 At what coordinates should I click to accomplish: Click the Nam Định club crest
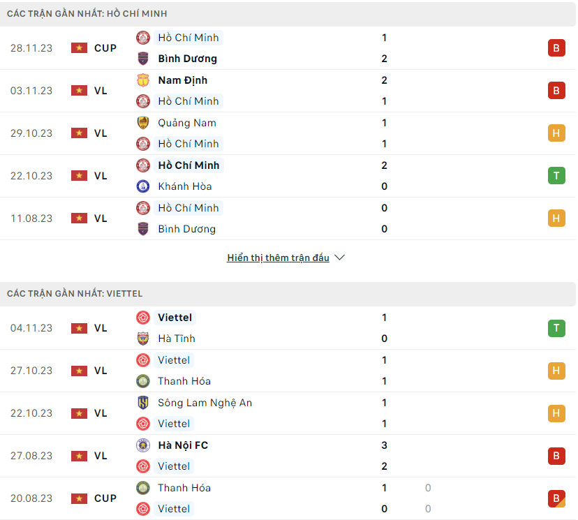click(143, 80)
